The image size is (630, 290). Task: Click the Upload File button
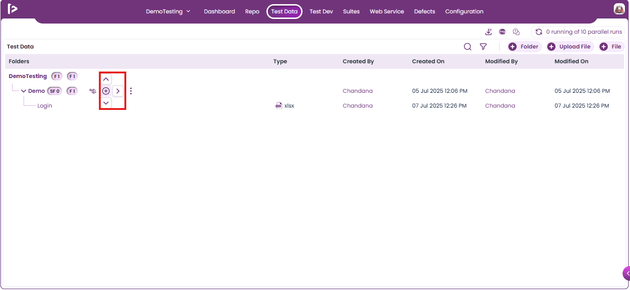[569, 47]
